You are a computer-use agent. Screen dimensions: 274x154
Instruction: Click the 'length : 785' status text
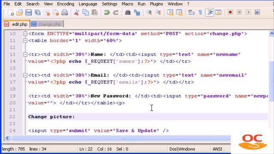pos(13,149)
